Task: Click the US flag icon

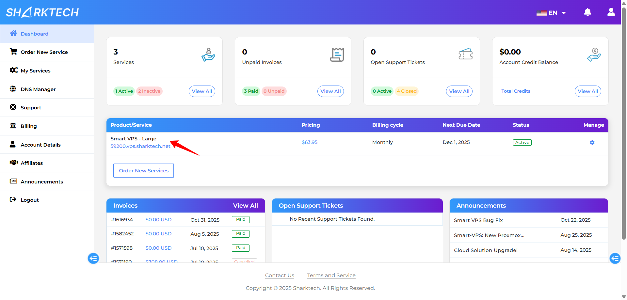Action: 542,13
